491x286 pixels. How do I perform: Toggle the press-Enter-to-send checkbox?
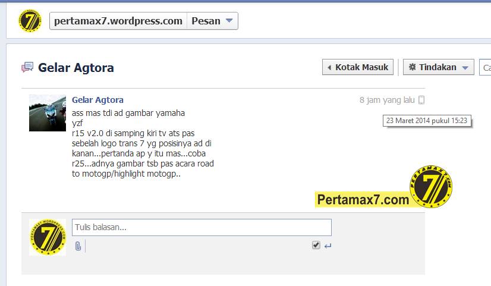pos(316,245)
